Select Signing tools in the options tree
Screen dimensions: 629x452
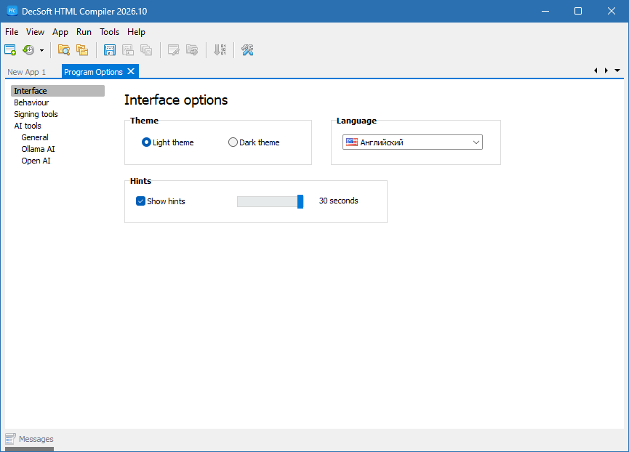[x=36, y=114]
